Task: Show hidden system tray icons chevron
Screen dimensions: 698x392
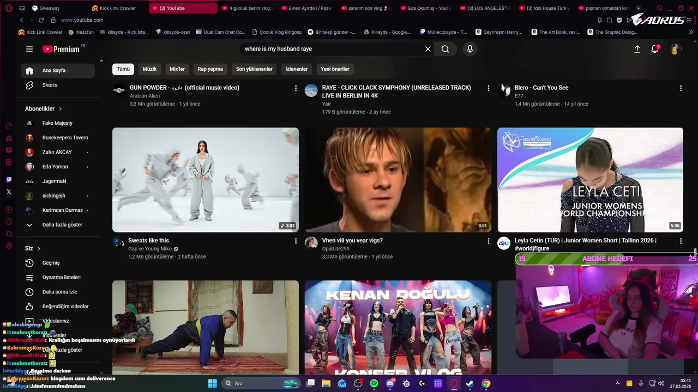Action: 617,383
